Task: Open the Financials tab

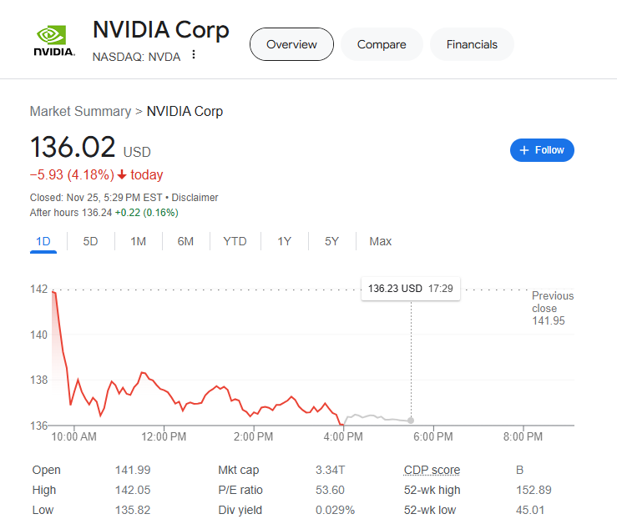Action: 472,44
